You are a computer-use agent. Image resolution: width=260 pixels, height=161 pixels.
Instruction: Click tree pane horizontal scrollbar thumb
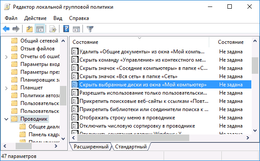23,146
